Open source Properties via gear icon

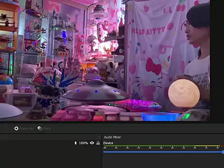[x=16, y=128]
